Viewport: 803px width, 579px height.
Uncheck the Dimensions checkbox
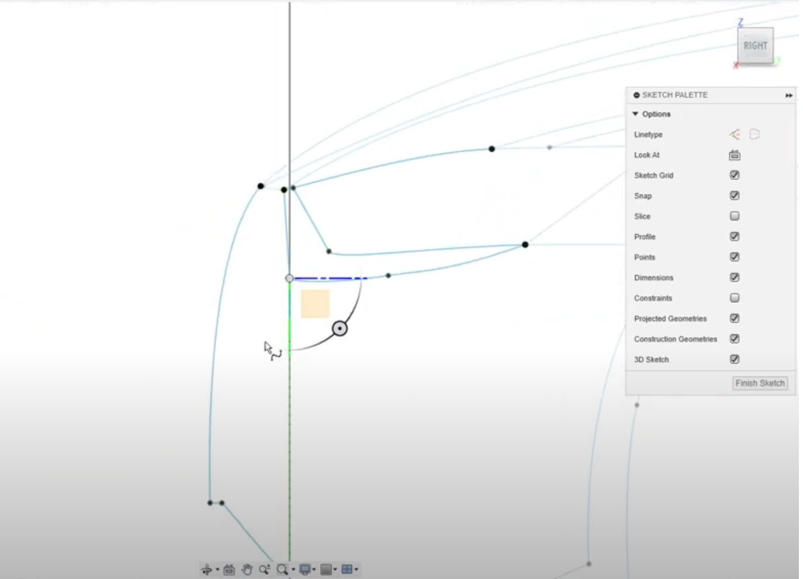pyautogui.click(x=735, y=277)
